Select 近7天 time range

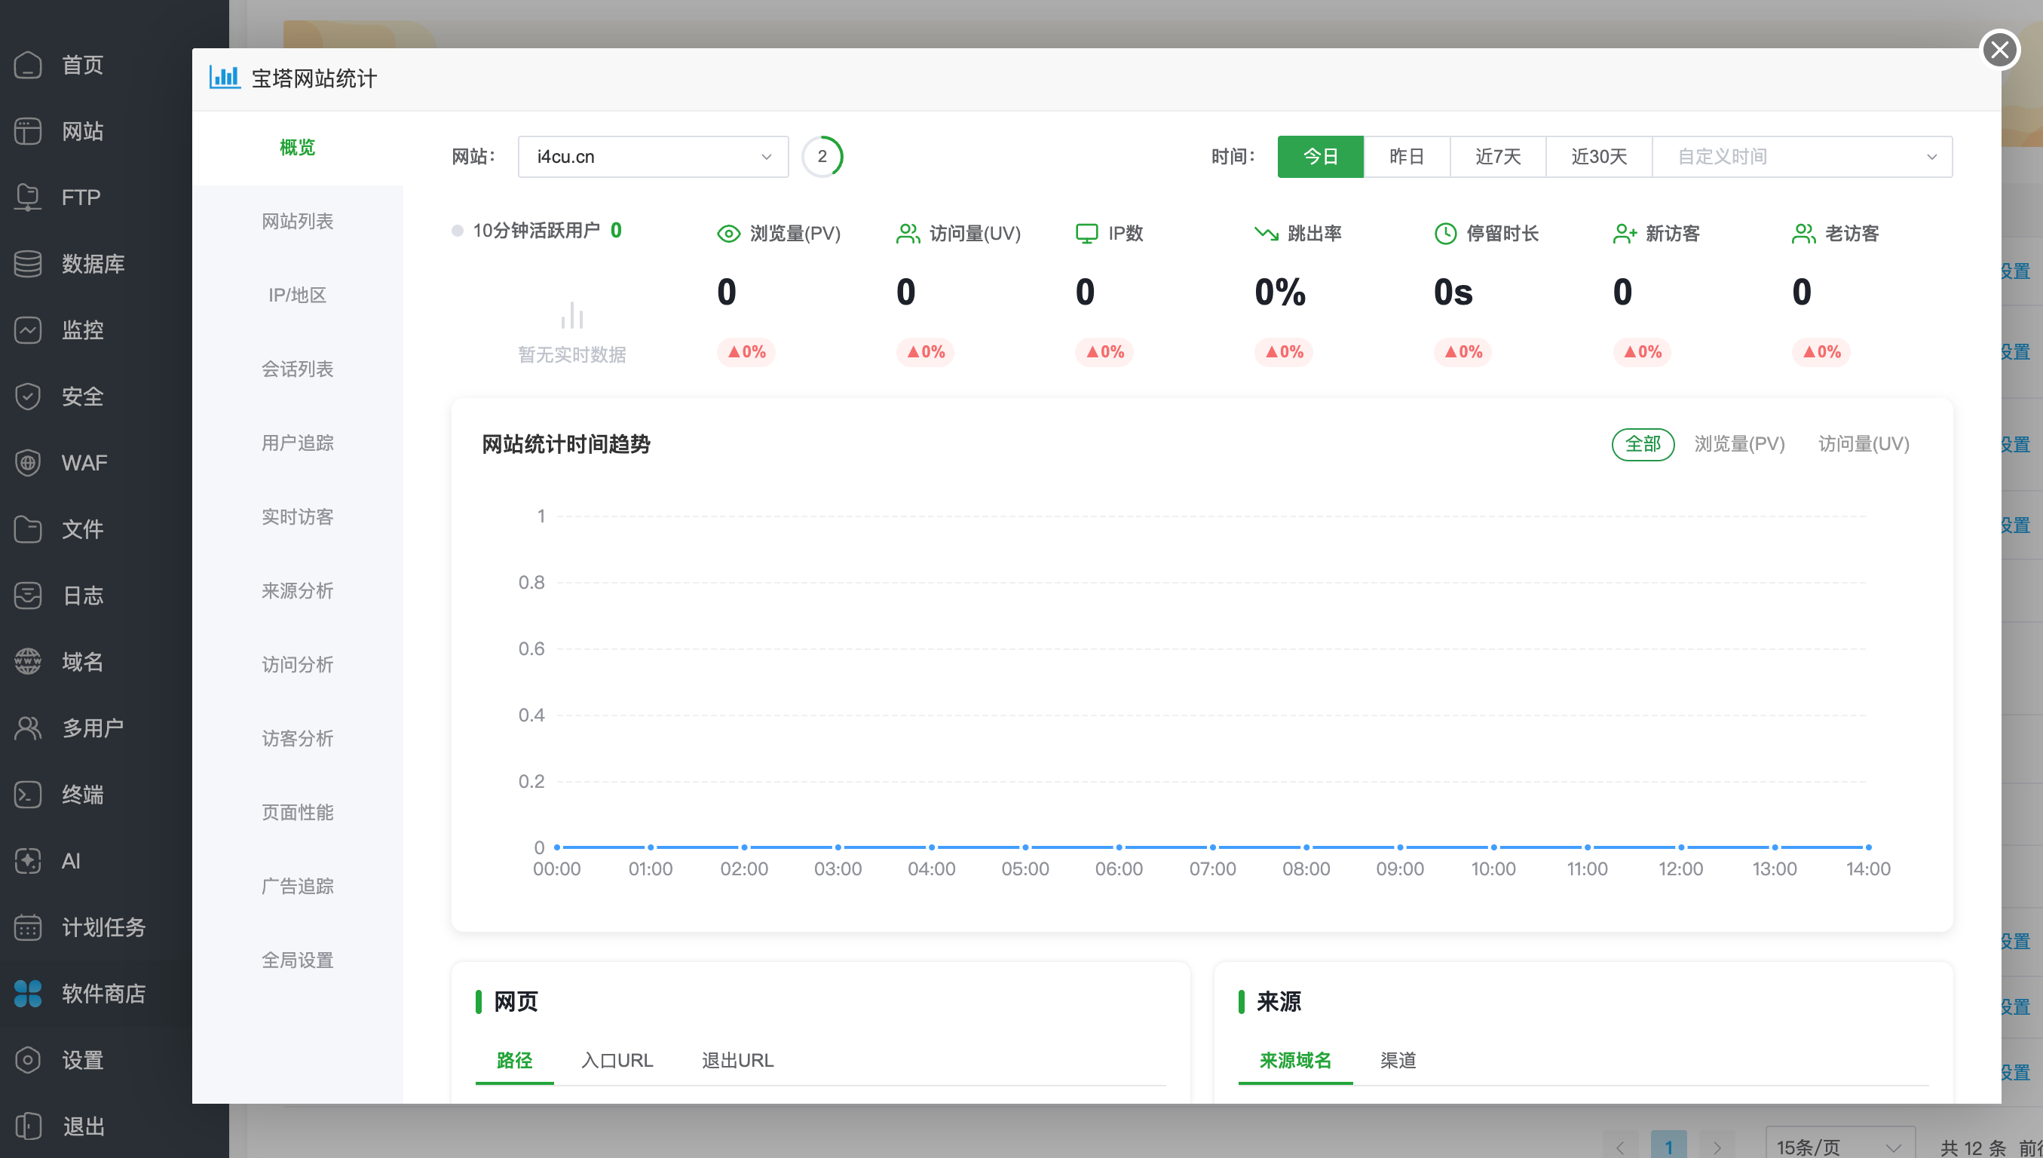1497,157
